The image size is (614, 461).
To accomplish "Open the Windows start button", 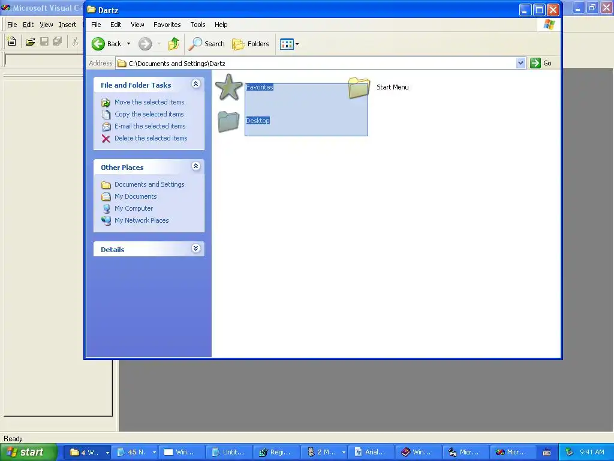I will point(29,453).
